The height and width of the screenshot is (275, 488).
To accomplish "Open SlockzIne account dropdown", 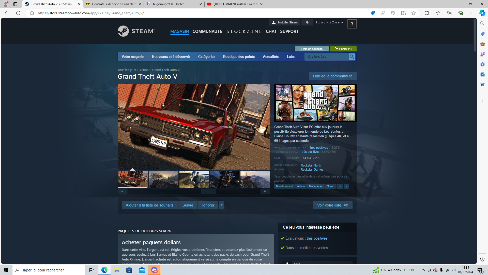I will (x=329, y=22).
